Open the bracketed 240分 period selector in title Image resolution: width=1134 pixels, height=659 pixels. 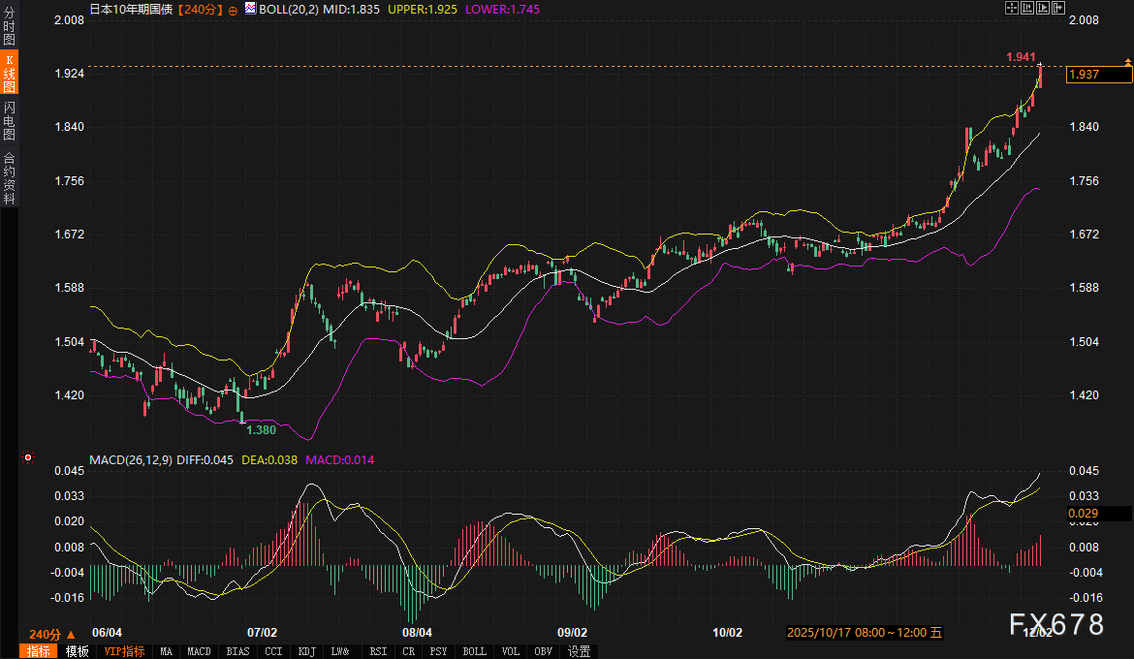(202, 9)
